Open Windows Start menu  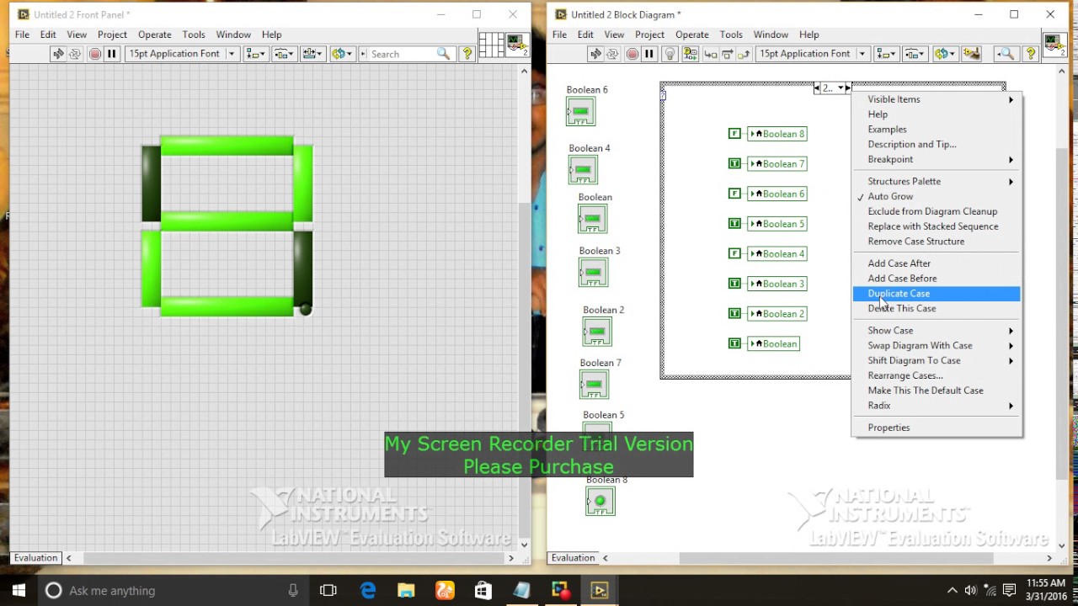tap(19, 590)
